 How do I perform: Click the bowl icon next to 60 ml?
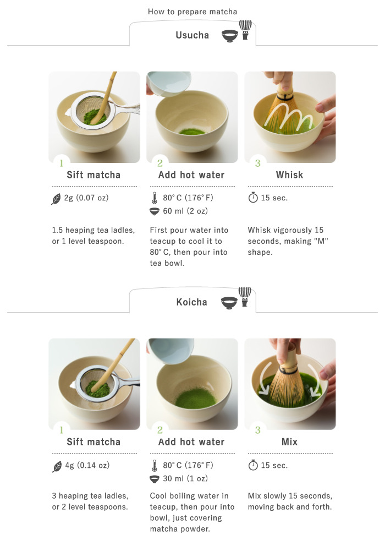[154, 211]
